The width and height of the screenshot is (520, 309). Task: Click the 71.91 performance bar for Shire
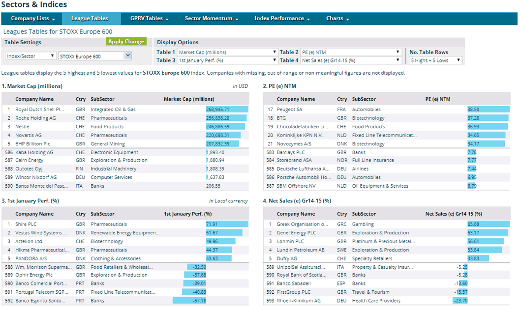click(227, 224)
